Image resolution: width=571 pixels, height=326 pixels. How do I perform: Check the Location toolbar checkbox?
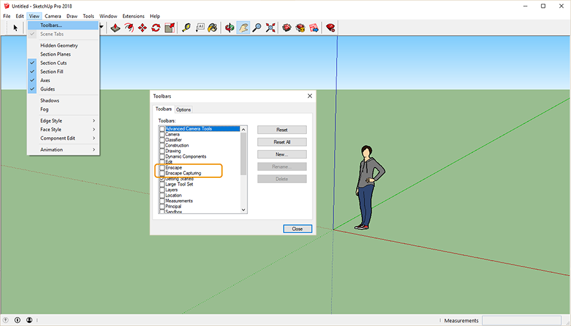(x=162, y=195)
